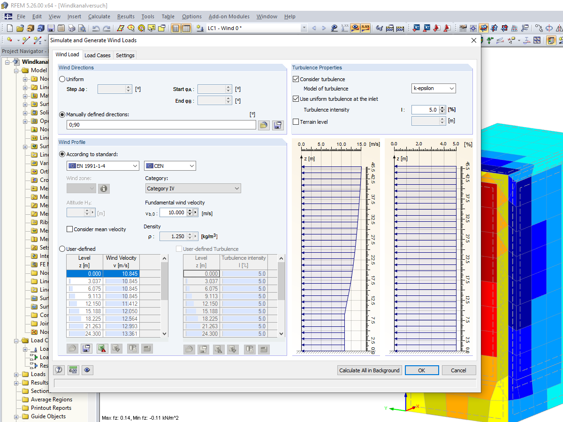
Task: Click the manually defined directions input field
Action: click(161, 125)
